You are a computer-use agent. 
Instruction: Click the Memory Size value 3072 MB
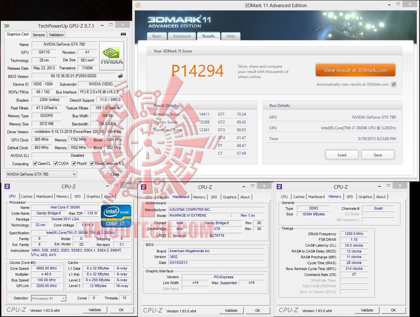[47, 124]
